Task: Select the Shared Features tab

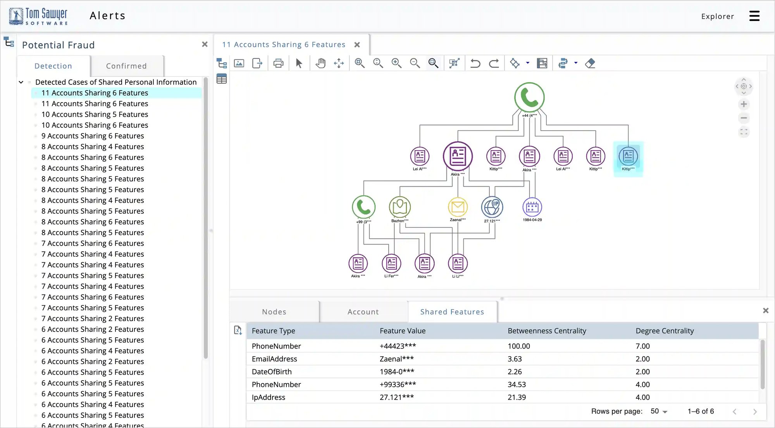Action: tap(452, 312)
